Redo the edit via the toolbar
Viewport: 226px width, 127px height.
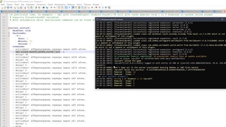click(39, 7)
